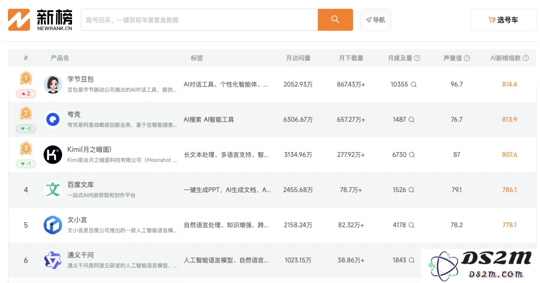Screen dimensions: 540x283
Task: Click monthly visits value 2052.93万
Action: tap(298, 84)
